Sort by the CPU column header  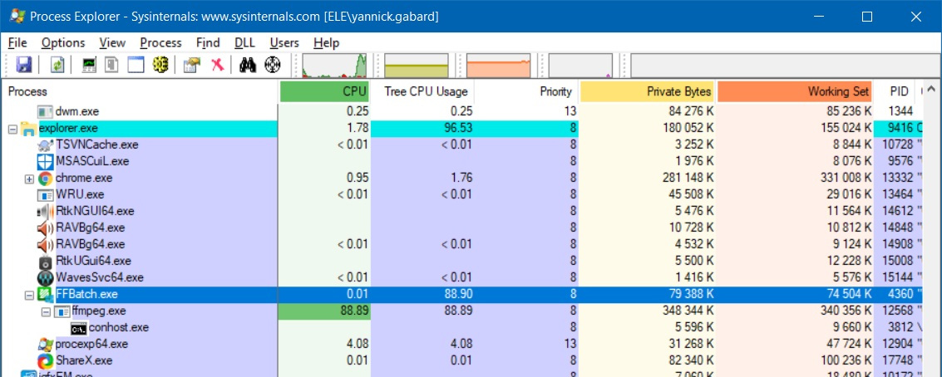coord(324,92)
